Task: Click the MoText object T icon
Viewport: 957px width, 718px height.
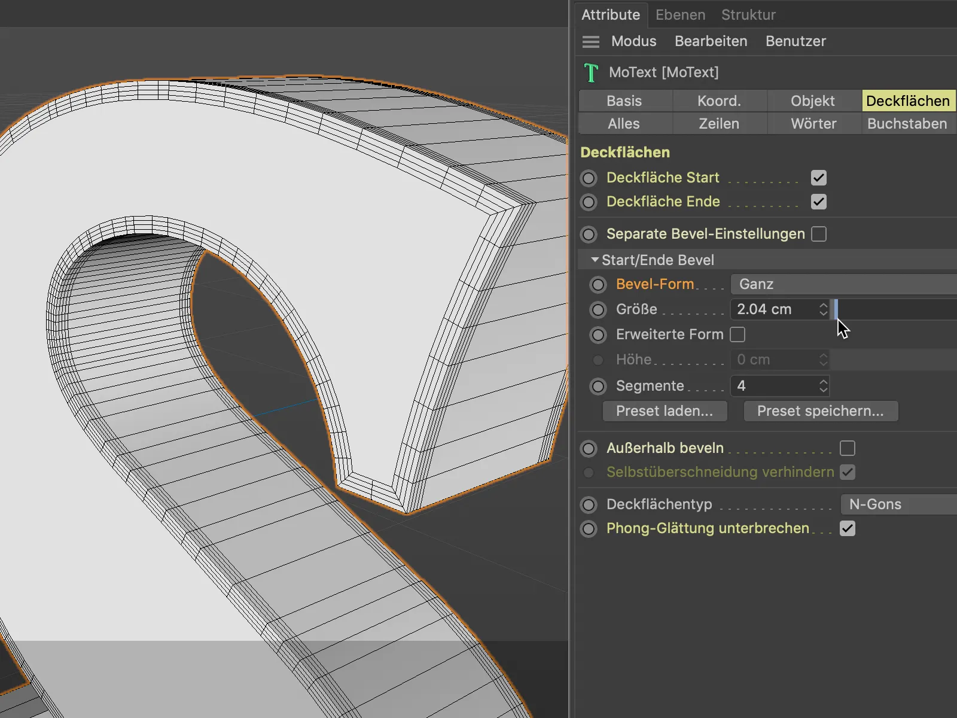Action: [x=591, y=73]
